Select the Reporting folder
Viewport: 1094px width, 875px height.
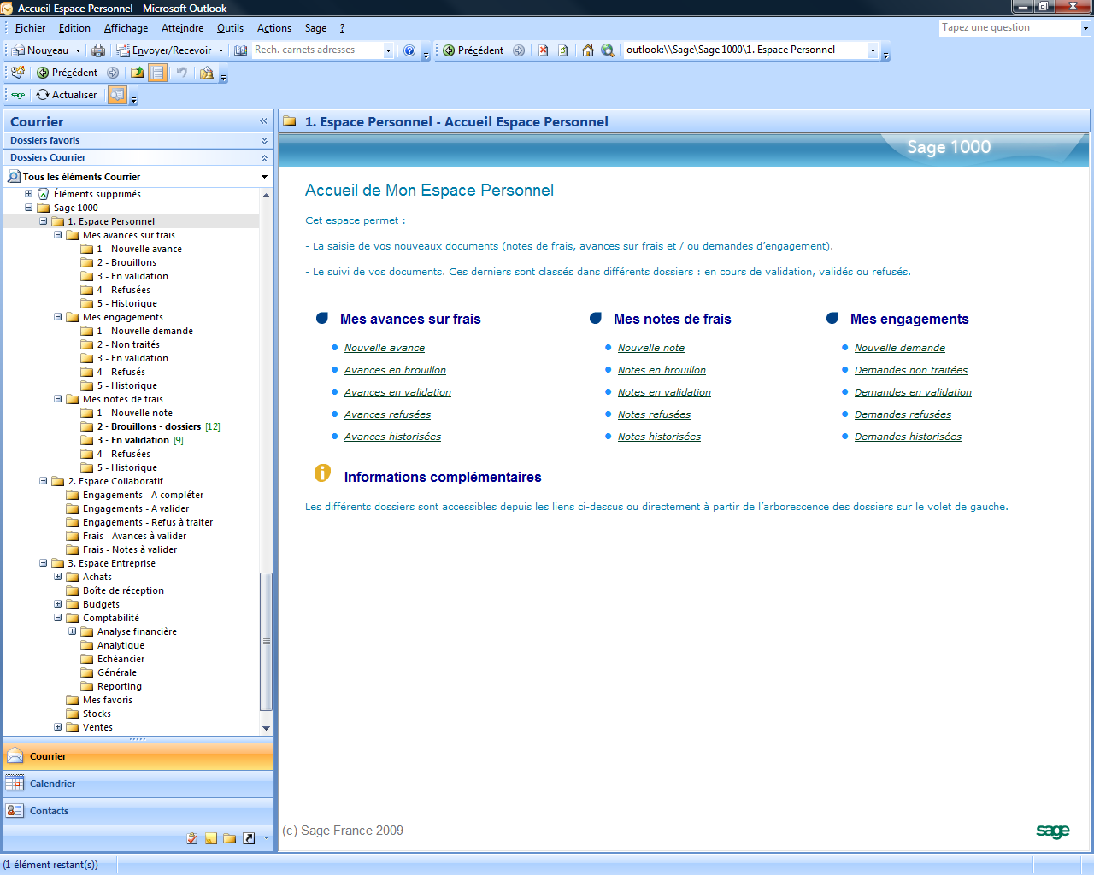coord(120,686)
